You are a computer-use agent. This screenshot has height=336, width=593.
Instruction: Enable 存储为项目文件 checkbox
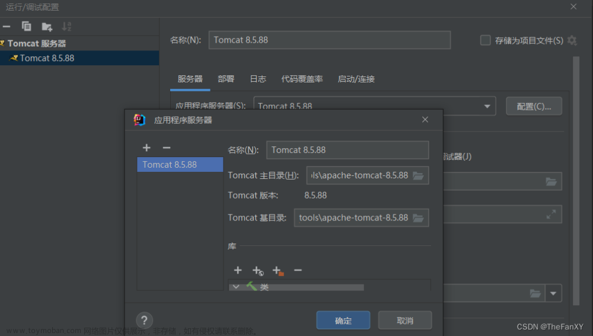485,40
